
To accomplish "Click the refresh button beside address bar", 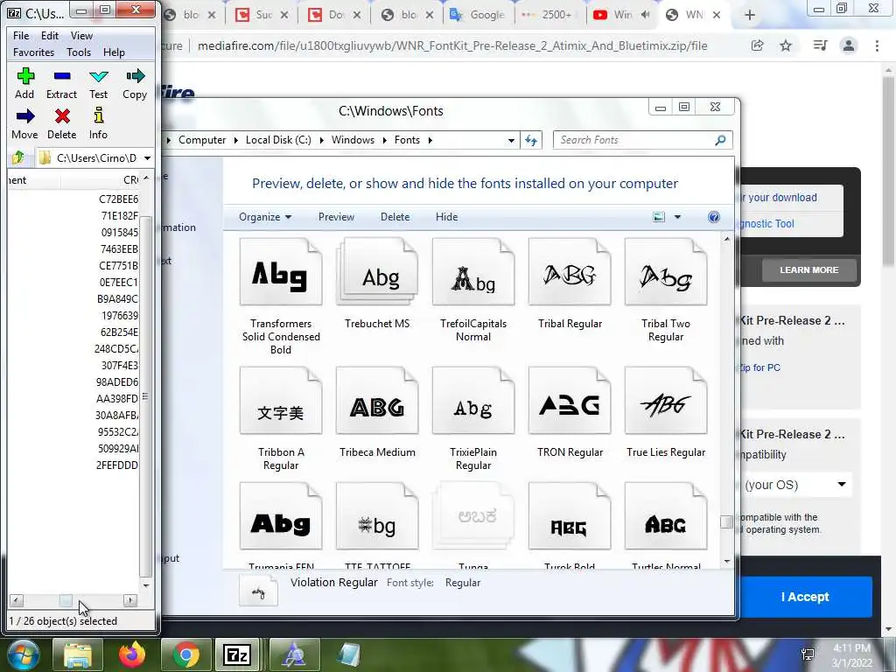I will [x=531, y=140].
